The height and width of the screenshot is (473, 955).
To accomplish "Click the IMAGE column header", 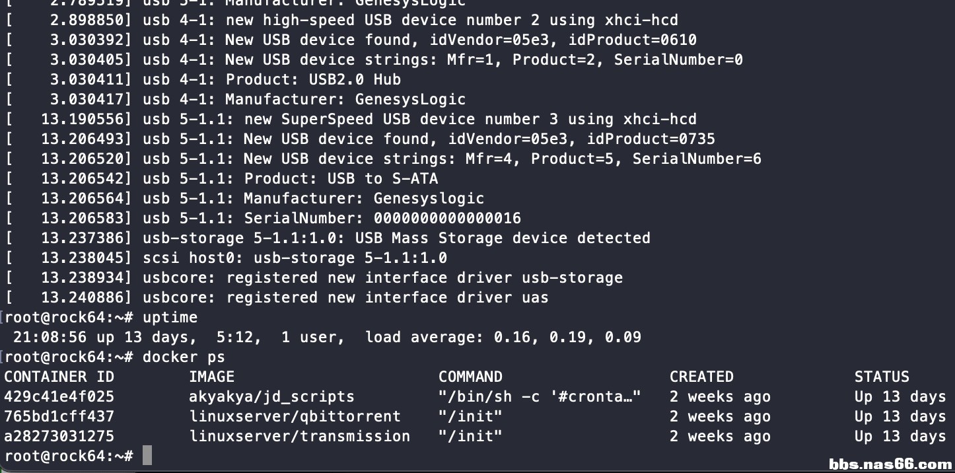I will coord(211,377).
